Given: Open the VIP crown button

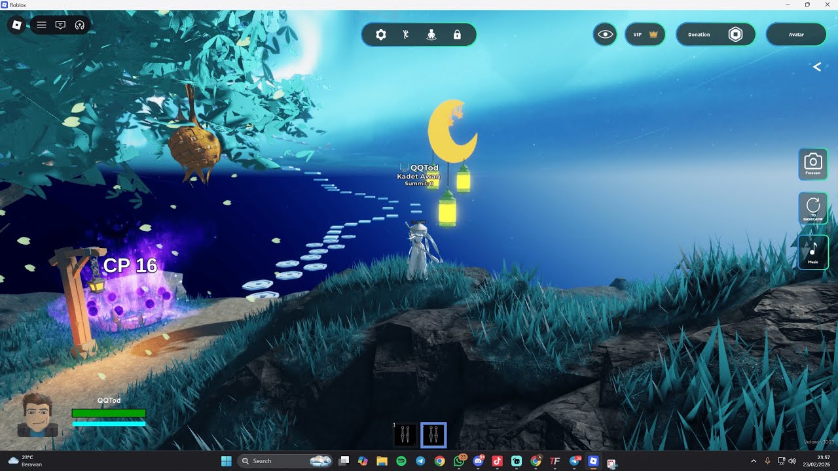Looking at the screenshot, I should (645, 35).
